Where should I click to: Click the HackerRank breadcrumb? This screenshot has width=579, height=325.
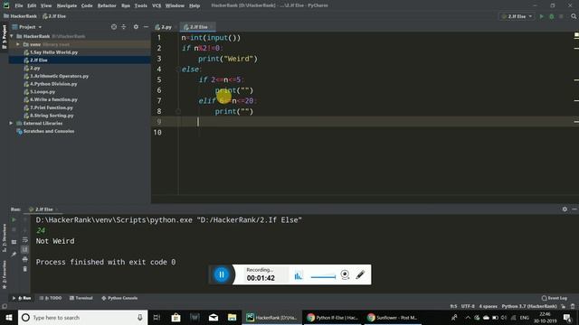pyautogui.click(x=20, y=16)
